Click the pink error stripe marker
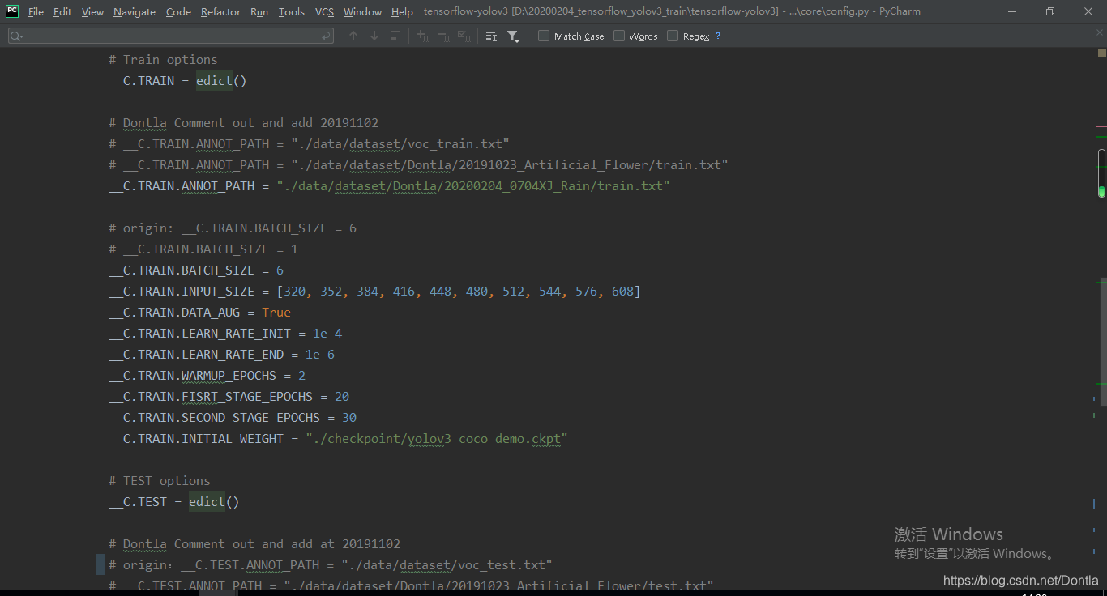The width and height of the screenshot is (1107, 596). click(x=1101, y=126)
